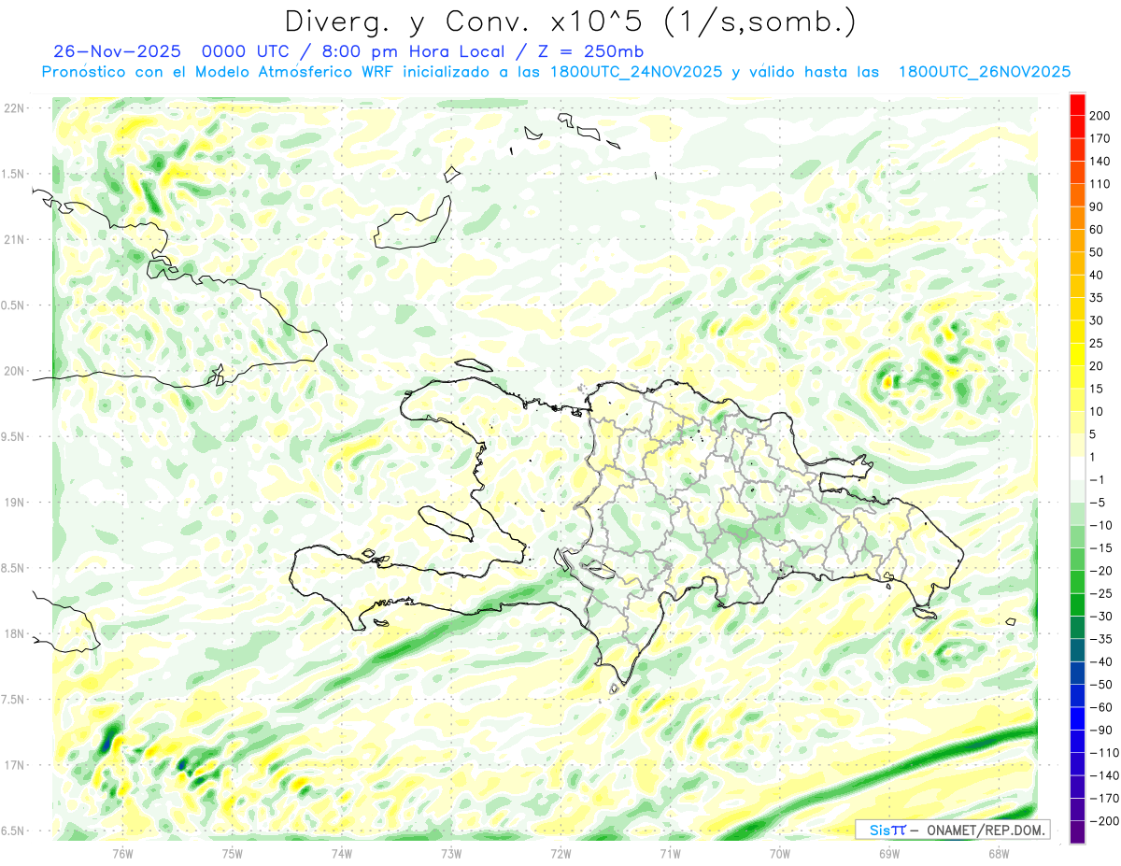Click the positive "50" colorbar label

click(1098, 252)
